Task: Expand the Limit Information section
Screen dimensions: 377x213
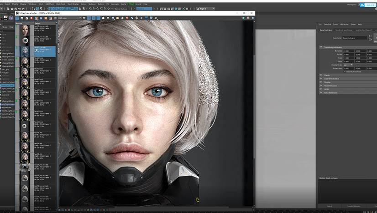Action: click(321, 79)
